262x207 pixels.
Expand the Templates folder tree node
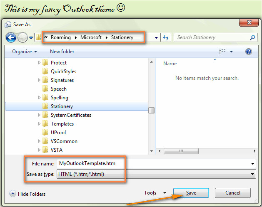point(40,124)
